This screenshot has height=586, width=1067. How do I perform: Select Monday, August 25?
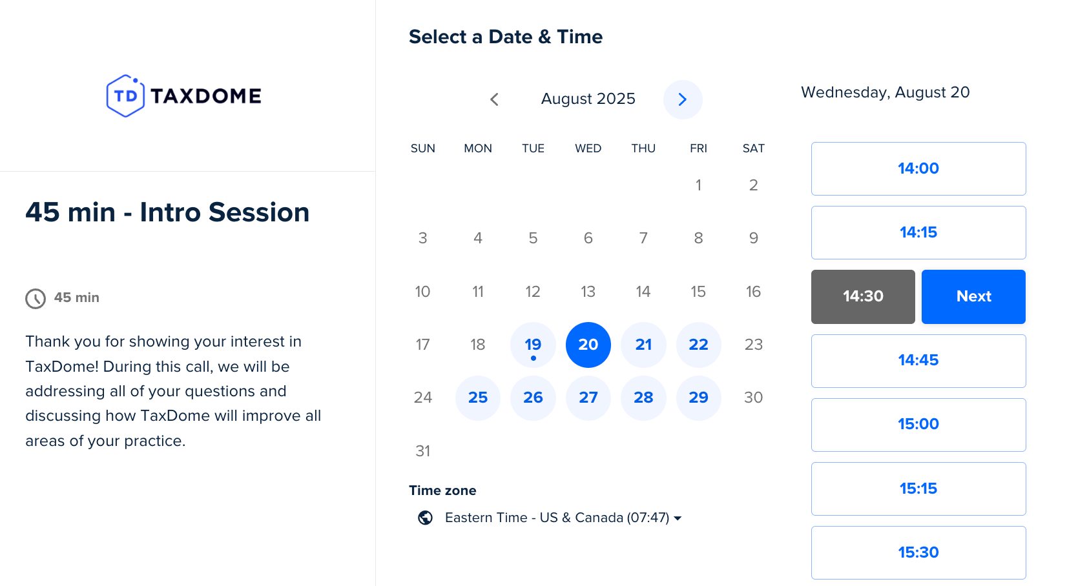coord(478,398)
